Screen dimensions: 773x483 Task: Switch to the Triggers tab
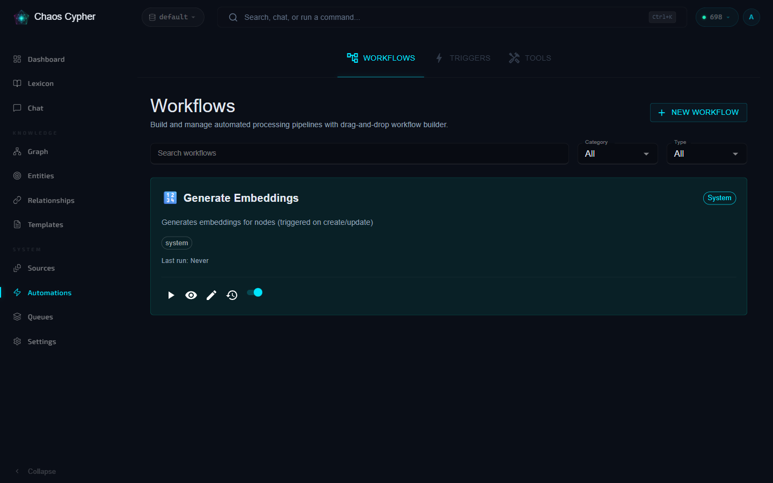[462, 58]
